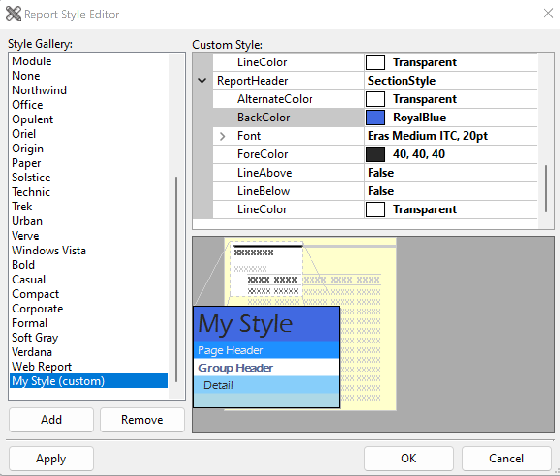The image size is (560, 476).
Task: Click the Add button
Action: [x=51, y=420]
